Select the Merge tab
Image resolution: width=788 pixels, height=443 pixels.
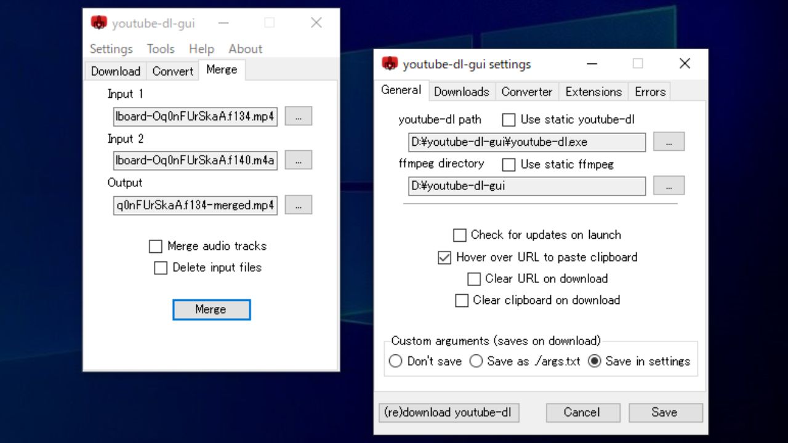[222, 70]
